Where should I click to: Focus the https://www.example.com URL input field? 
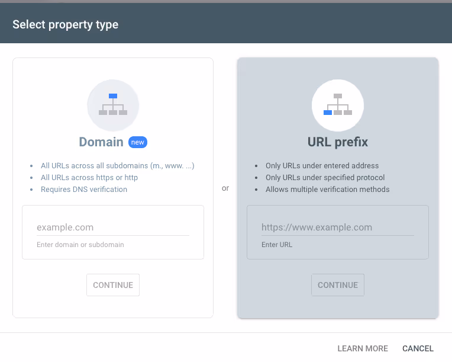point(338,228)
